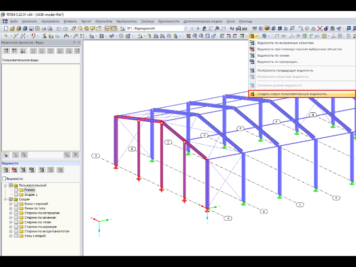
Task: Click grid label D in model view
Action: 204,135
